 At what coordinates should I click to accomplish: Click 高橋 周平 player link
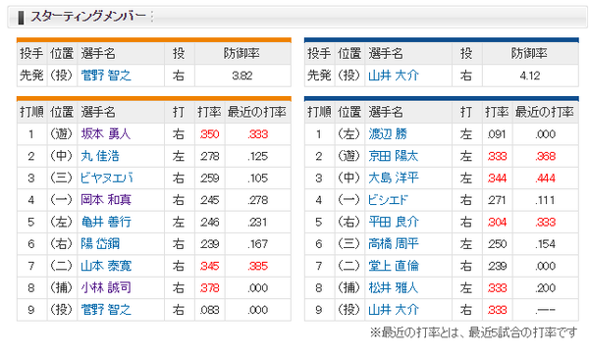click(x=394, y=244)
